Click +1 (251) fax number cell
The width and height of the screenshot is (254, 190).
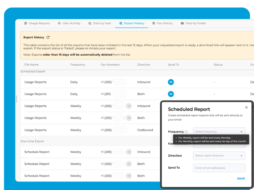(106, 94)
